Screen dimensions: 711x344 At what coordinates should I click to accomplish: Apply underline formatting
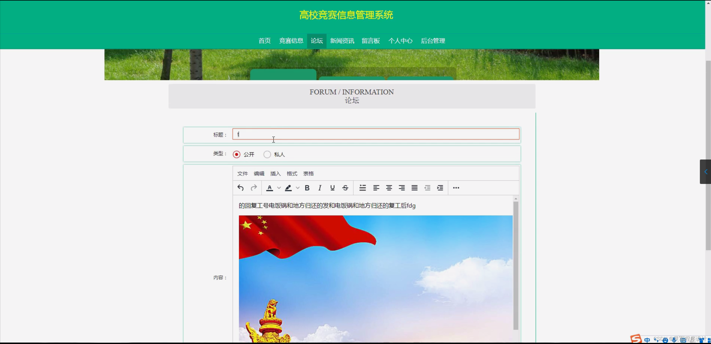[332, 188]
